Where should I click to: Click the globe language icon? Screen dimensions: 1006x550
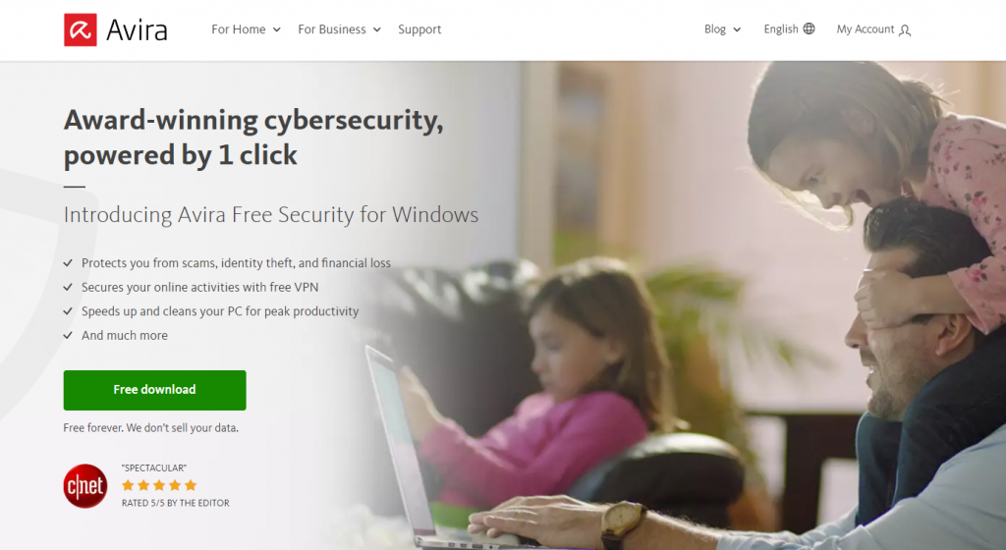click(x=810, y=28)
